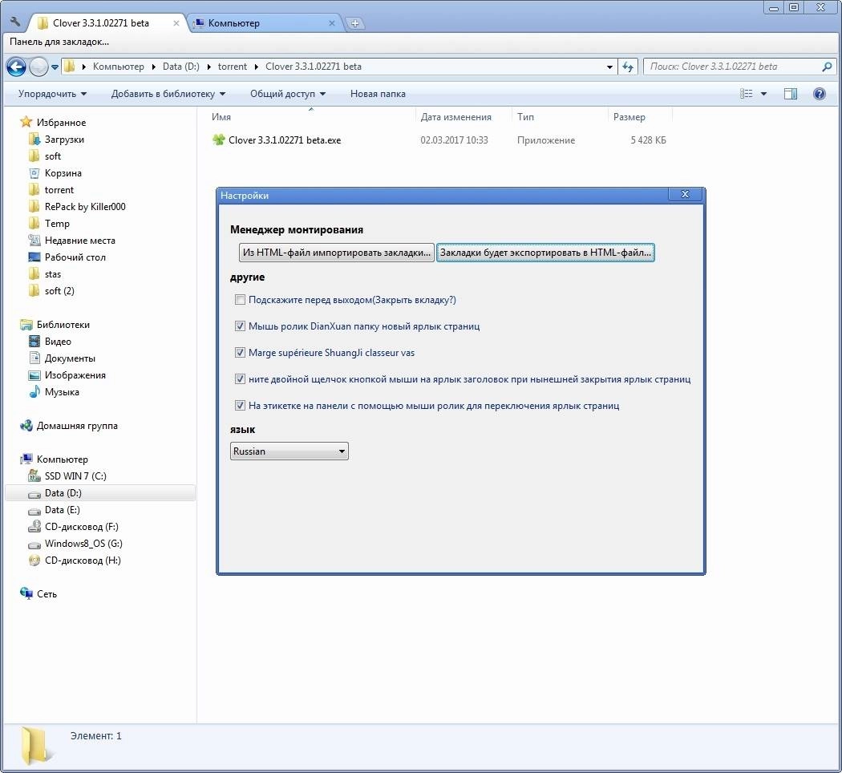
Task: Open Сеть network icon
Action: click(26, 593)
